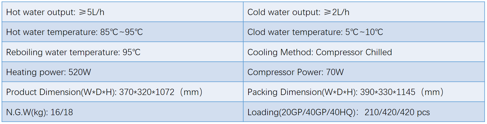The height and width of the screenshot is (124, 487).
Task: Click the value 370*320*1072
Action: click(147, 92)
